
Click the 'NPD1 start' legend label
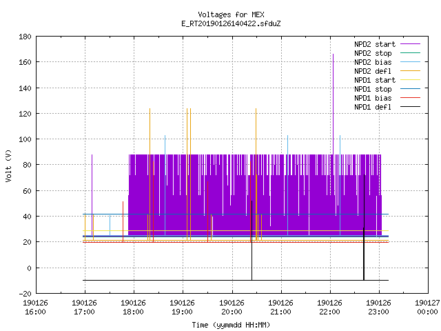coord(375,80)
